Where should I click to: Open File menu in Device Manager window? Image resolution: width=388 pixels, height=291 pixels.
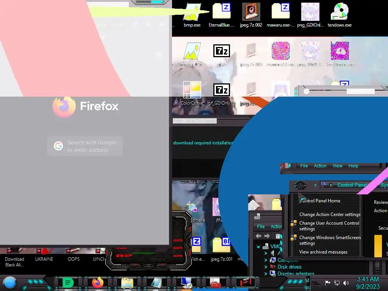[261, 227]
